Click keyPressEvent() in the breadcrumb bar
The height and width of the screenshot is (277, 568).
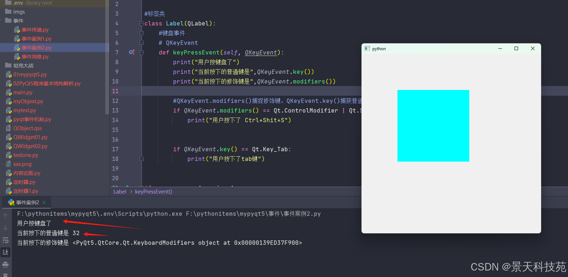coord(153,192)
